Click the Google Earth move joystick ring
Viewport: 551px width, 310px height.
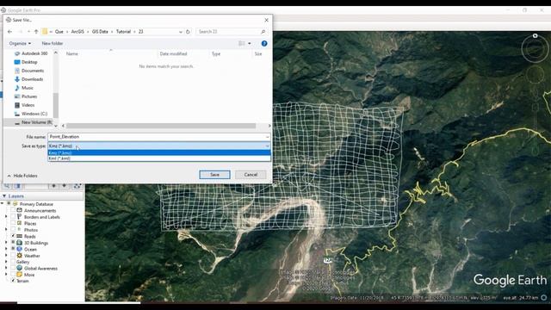pos(536,74)
